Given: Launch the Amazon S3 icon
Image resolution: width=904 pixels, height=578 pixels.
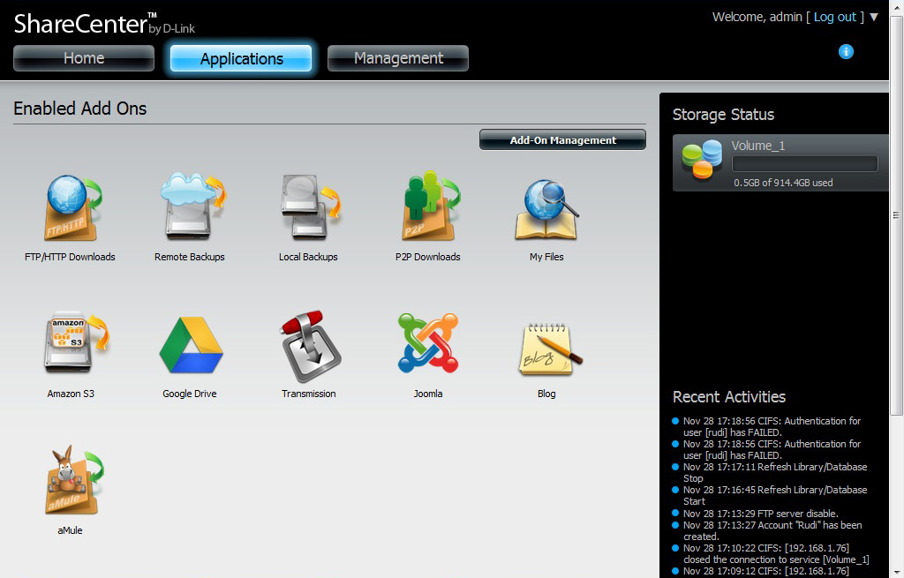Looking at the screenshot, I should [x=76, y=342].
